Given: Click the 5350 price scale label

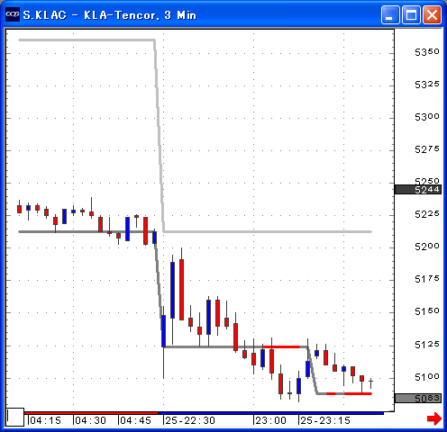Looking at the screenshot, I should pyautogui.click(x=427, y=52).
